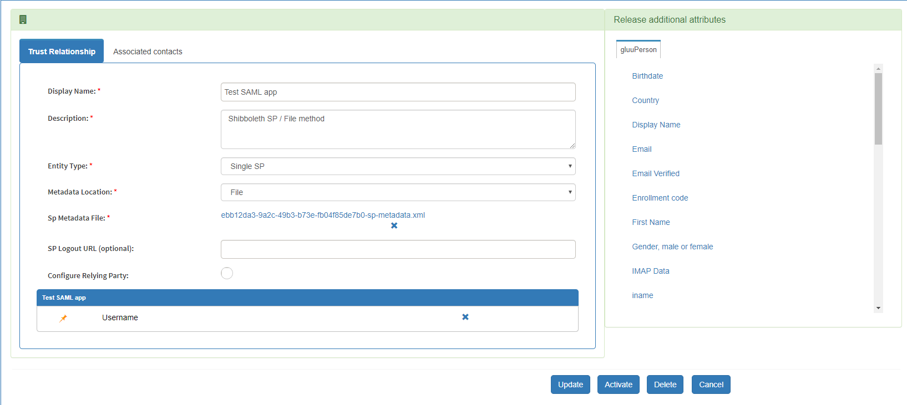Enable Configure Relying Party checkbox
The height and width of the screenshot is (405, 907).
(x=227, y=273)
